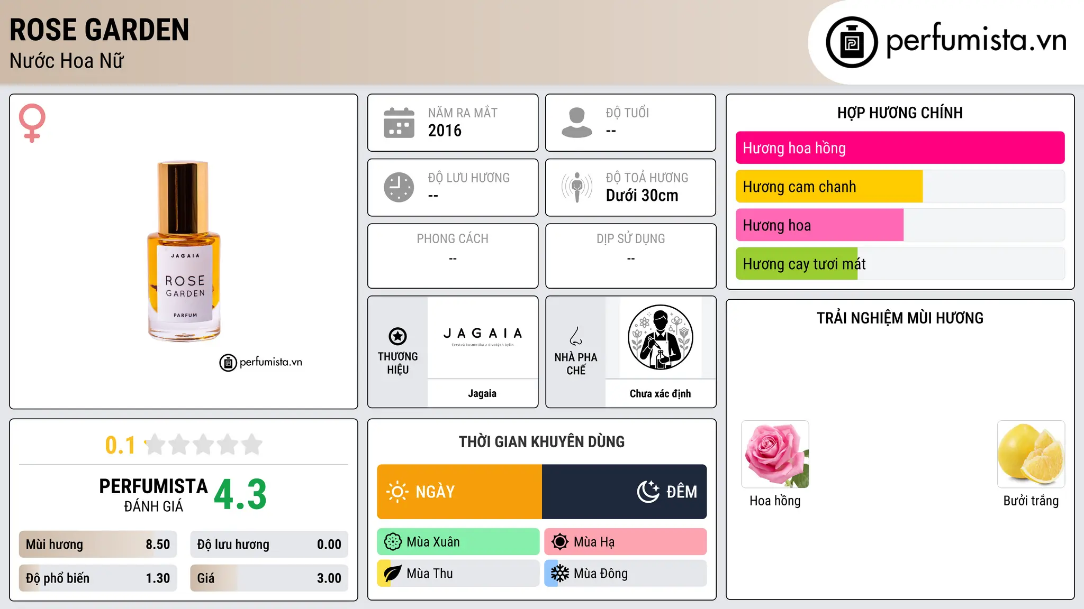Select the Mùa Đông season chip
Screen dimensions: 1084x609
pyautogui.click(x=626, y=574)
